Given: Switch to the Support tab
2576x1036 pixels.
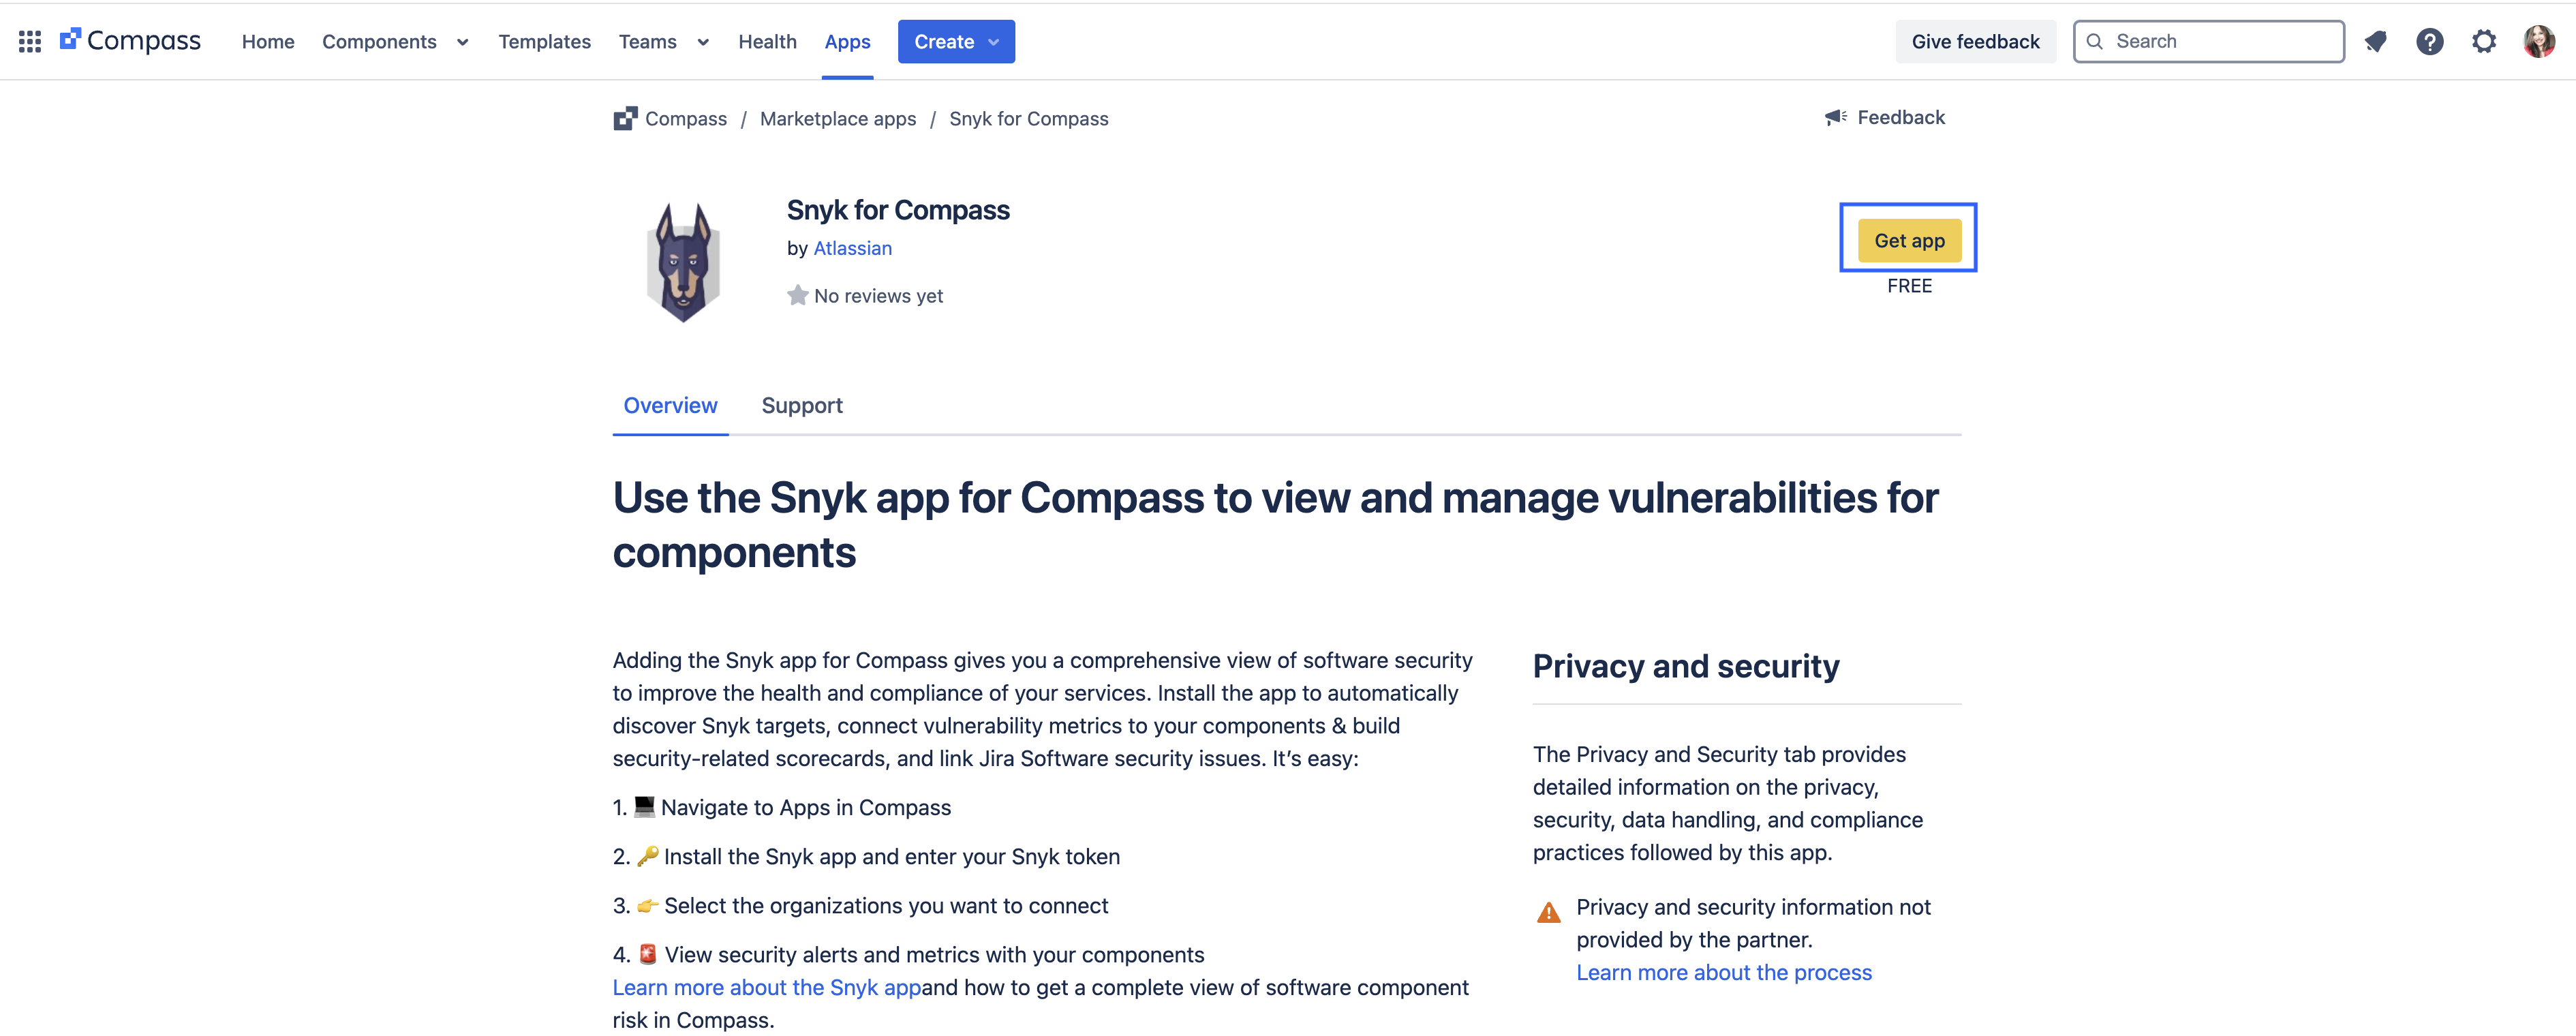Looking at the screenshot, I should point(802,406).
